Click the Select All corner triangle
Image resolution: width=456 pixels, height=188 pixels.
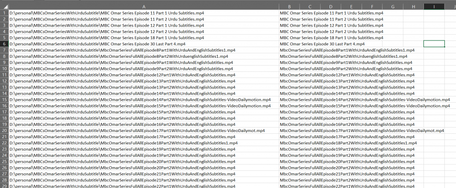[x=6, y=6]
